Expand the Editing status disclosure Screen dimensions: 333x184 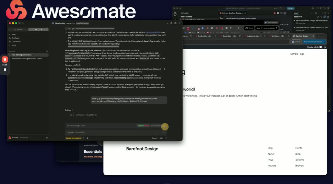69,110
